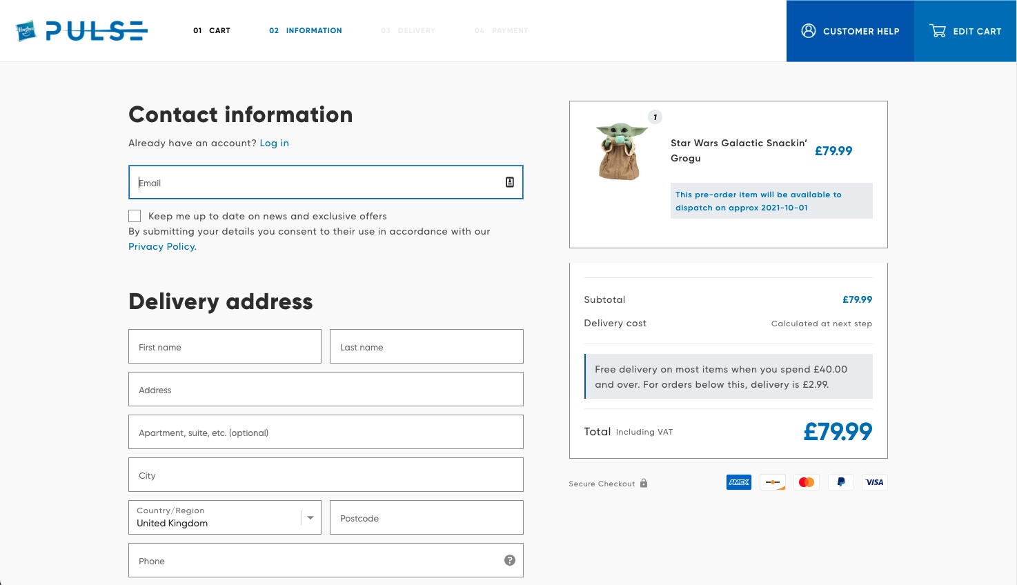Screen dimensions: 1017x585
Task: Click the quantity badge on Grogu image
Action: point(655,117)
